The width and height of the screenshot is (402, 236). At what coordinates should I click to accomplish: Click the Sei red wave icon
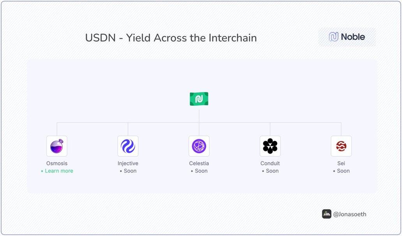pyautogui.click(x=341, y=146)
